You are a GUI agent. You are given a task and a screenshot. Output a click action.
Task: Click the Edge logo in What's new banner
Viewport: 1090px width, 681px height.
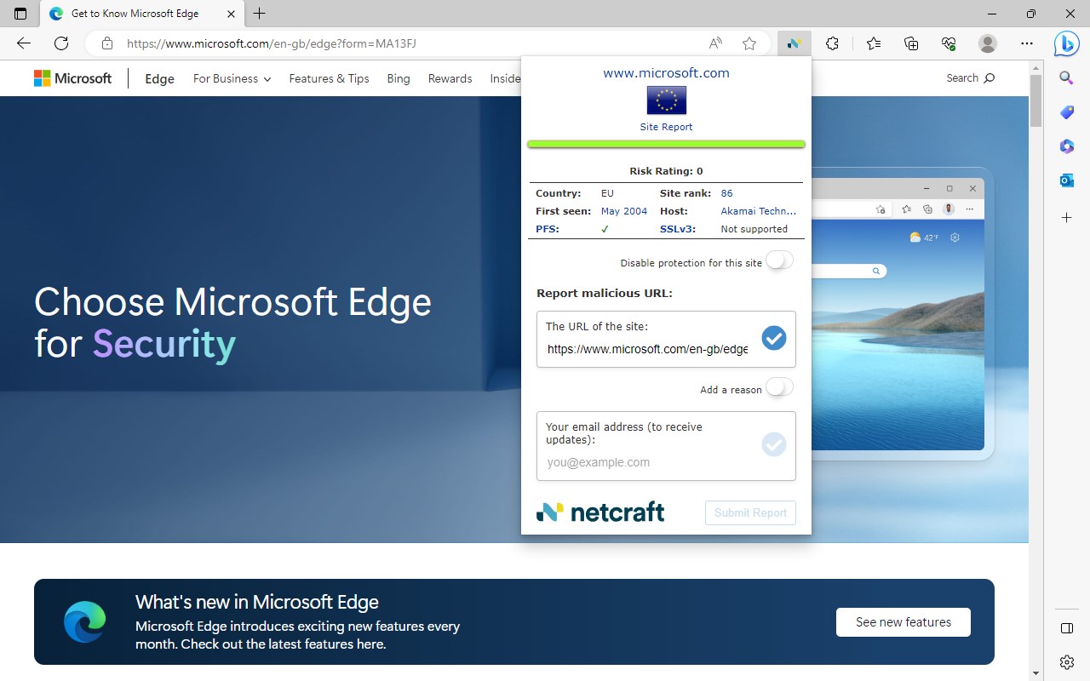point(85,621)
